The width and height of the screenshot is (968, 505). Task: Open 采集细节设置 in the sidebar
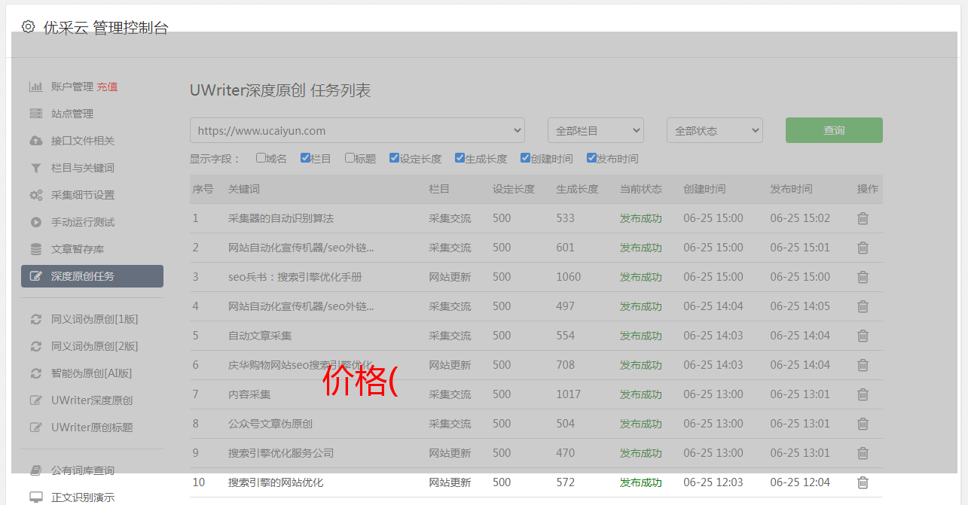(83, 195)
